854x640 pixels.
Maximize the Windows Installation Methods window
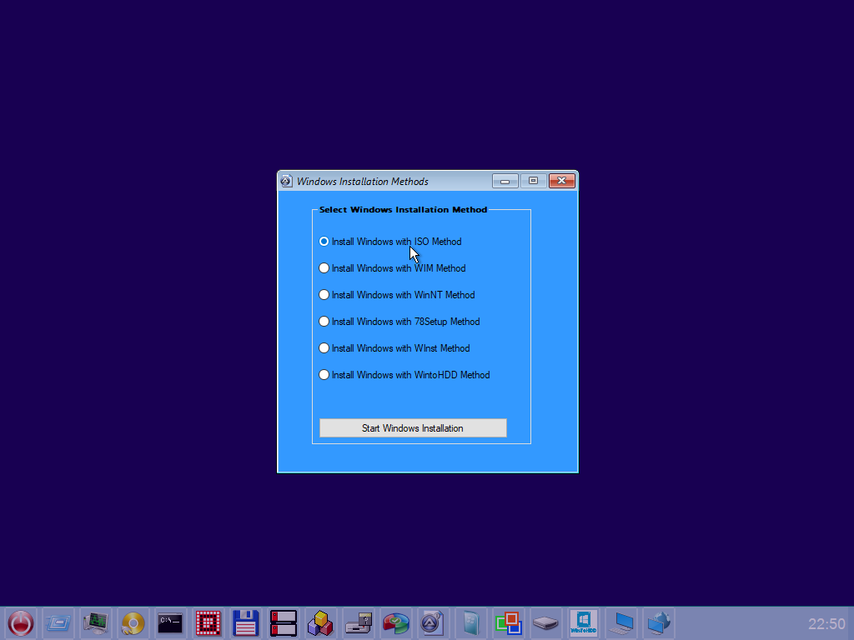pyautogui.click(x=533, y=181)
